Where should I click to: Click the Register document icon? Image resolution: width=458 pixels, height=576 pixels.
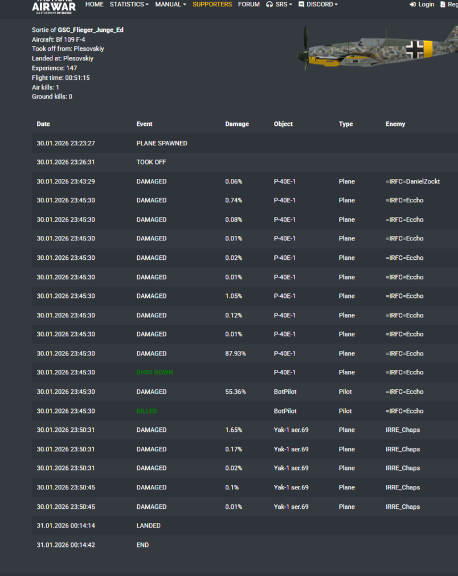point(443,5)
